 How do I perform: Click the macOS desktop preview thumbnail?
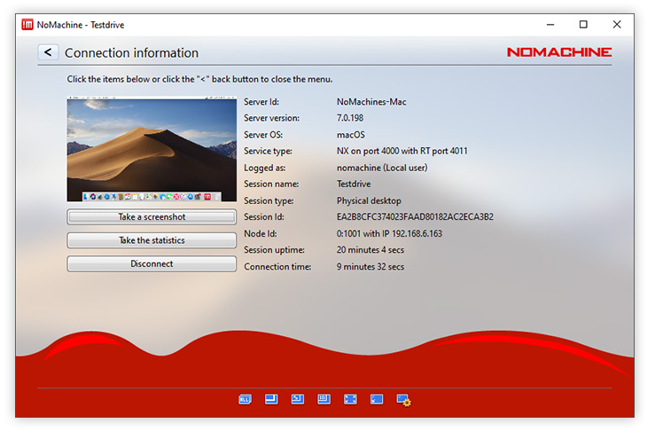click(x=152, y=150)
